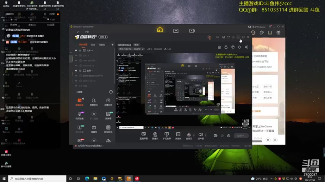Open the speaker dropdown arrow

tap(206, 135)
